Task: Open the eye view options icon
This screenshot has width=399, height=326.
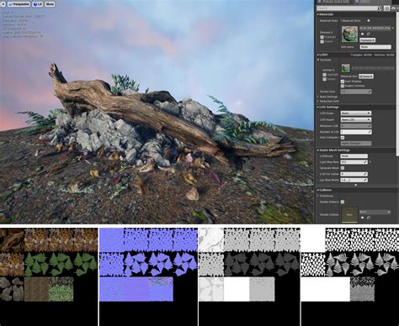Action: 393,8
